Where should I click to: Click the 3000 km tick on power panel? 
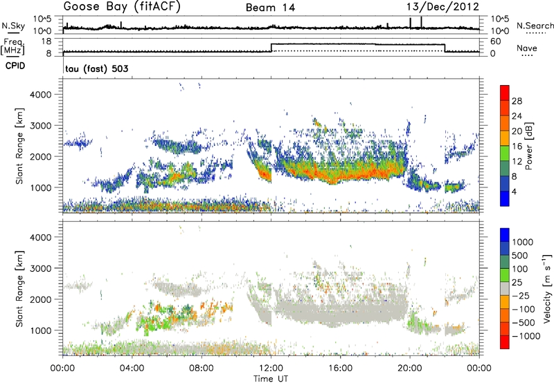42,126
